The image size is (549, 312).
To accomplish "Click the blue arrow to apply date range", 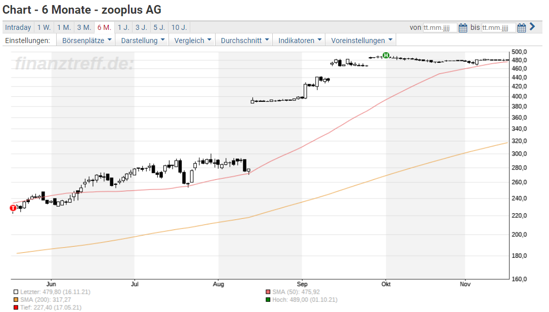I will [x=532, y=27].
